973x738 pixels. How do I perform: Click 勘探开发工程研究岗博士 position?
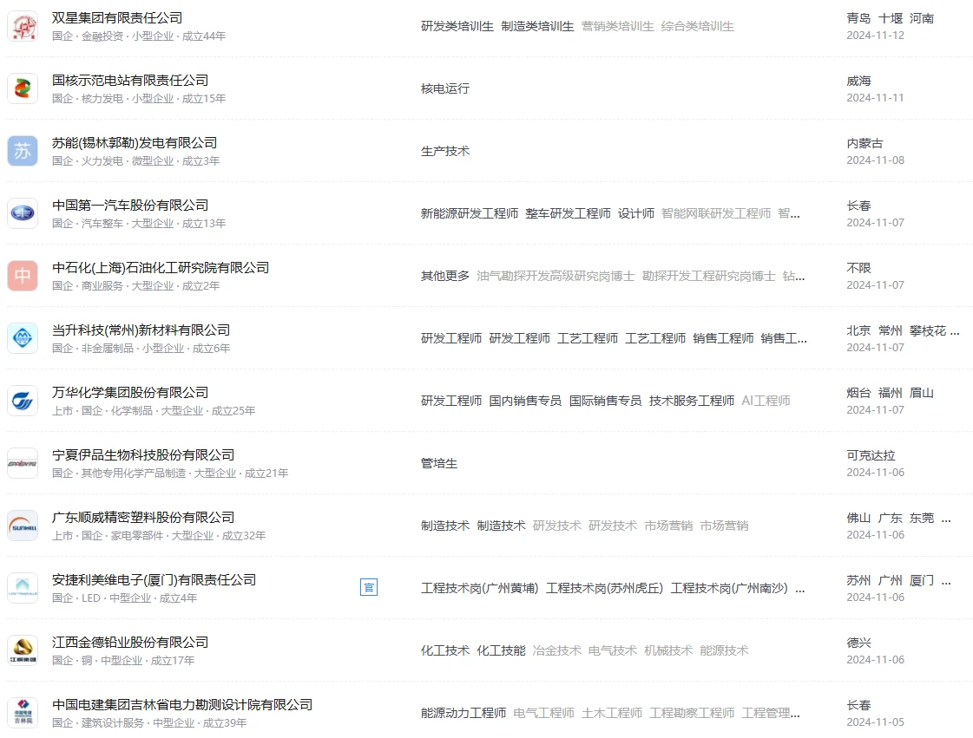708,276
